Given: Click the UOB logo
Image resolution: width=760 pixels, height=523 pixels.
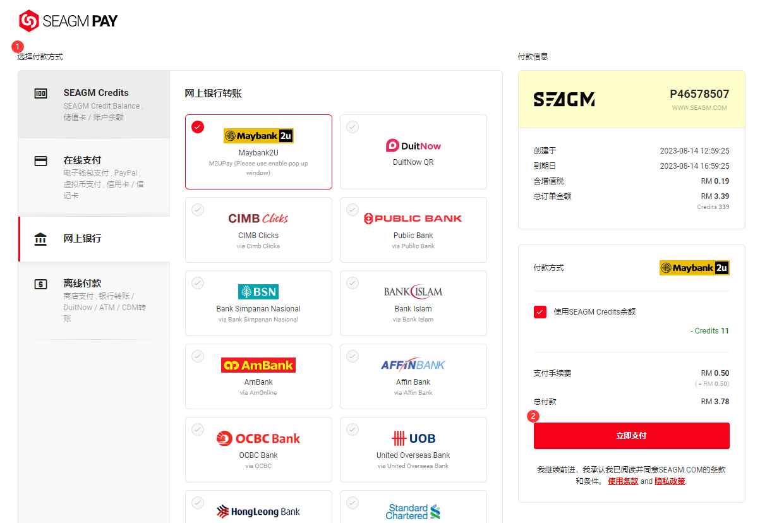Looking at the screenshot, I should (x=413, y=438).
